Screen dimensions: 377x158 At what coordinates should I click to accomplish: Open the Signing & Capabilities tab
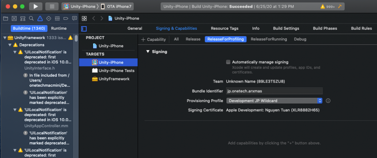point(176,28)
